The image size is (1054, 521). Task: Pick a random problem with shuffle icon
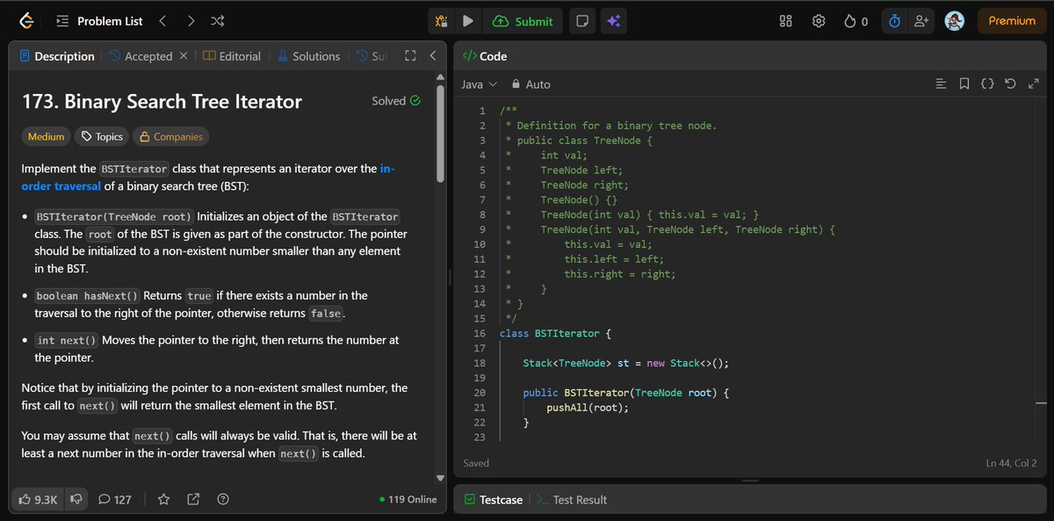coord(218,21)
